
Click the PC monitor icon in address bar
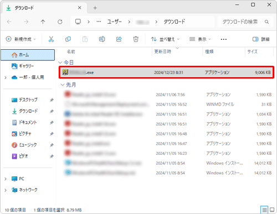[x=78, y=22]
